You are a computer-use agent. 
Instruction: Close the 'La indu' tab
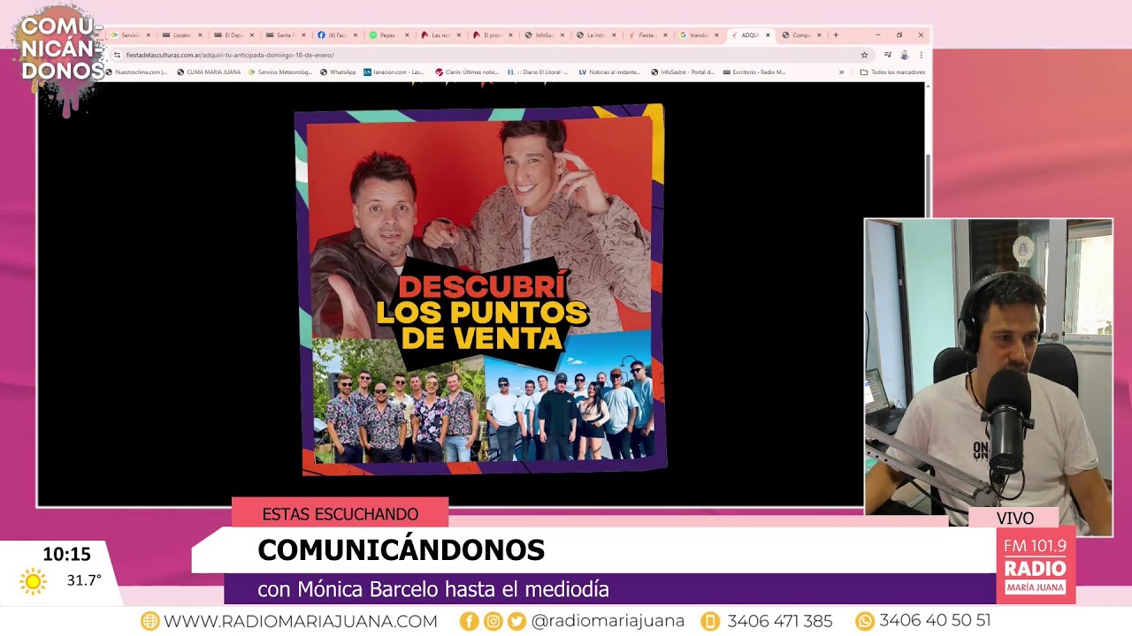pyautogui.click(x=613, y=35)
